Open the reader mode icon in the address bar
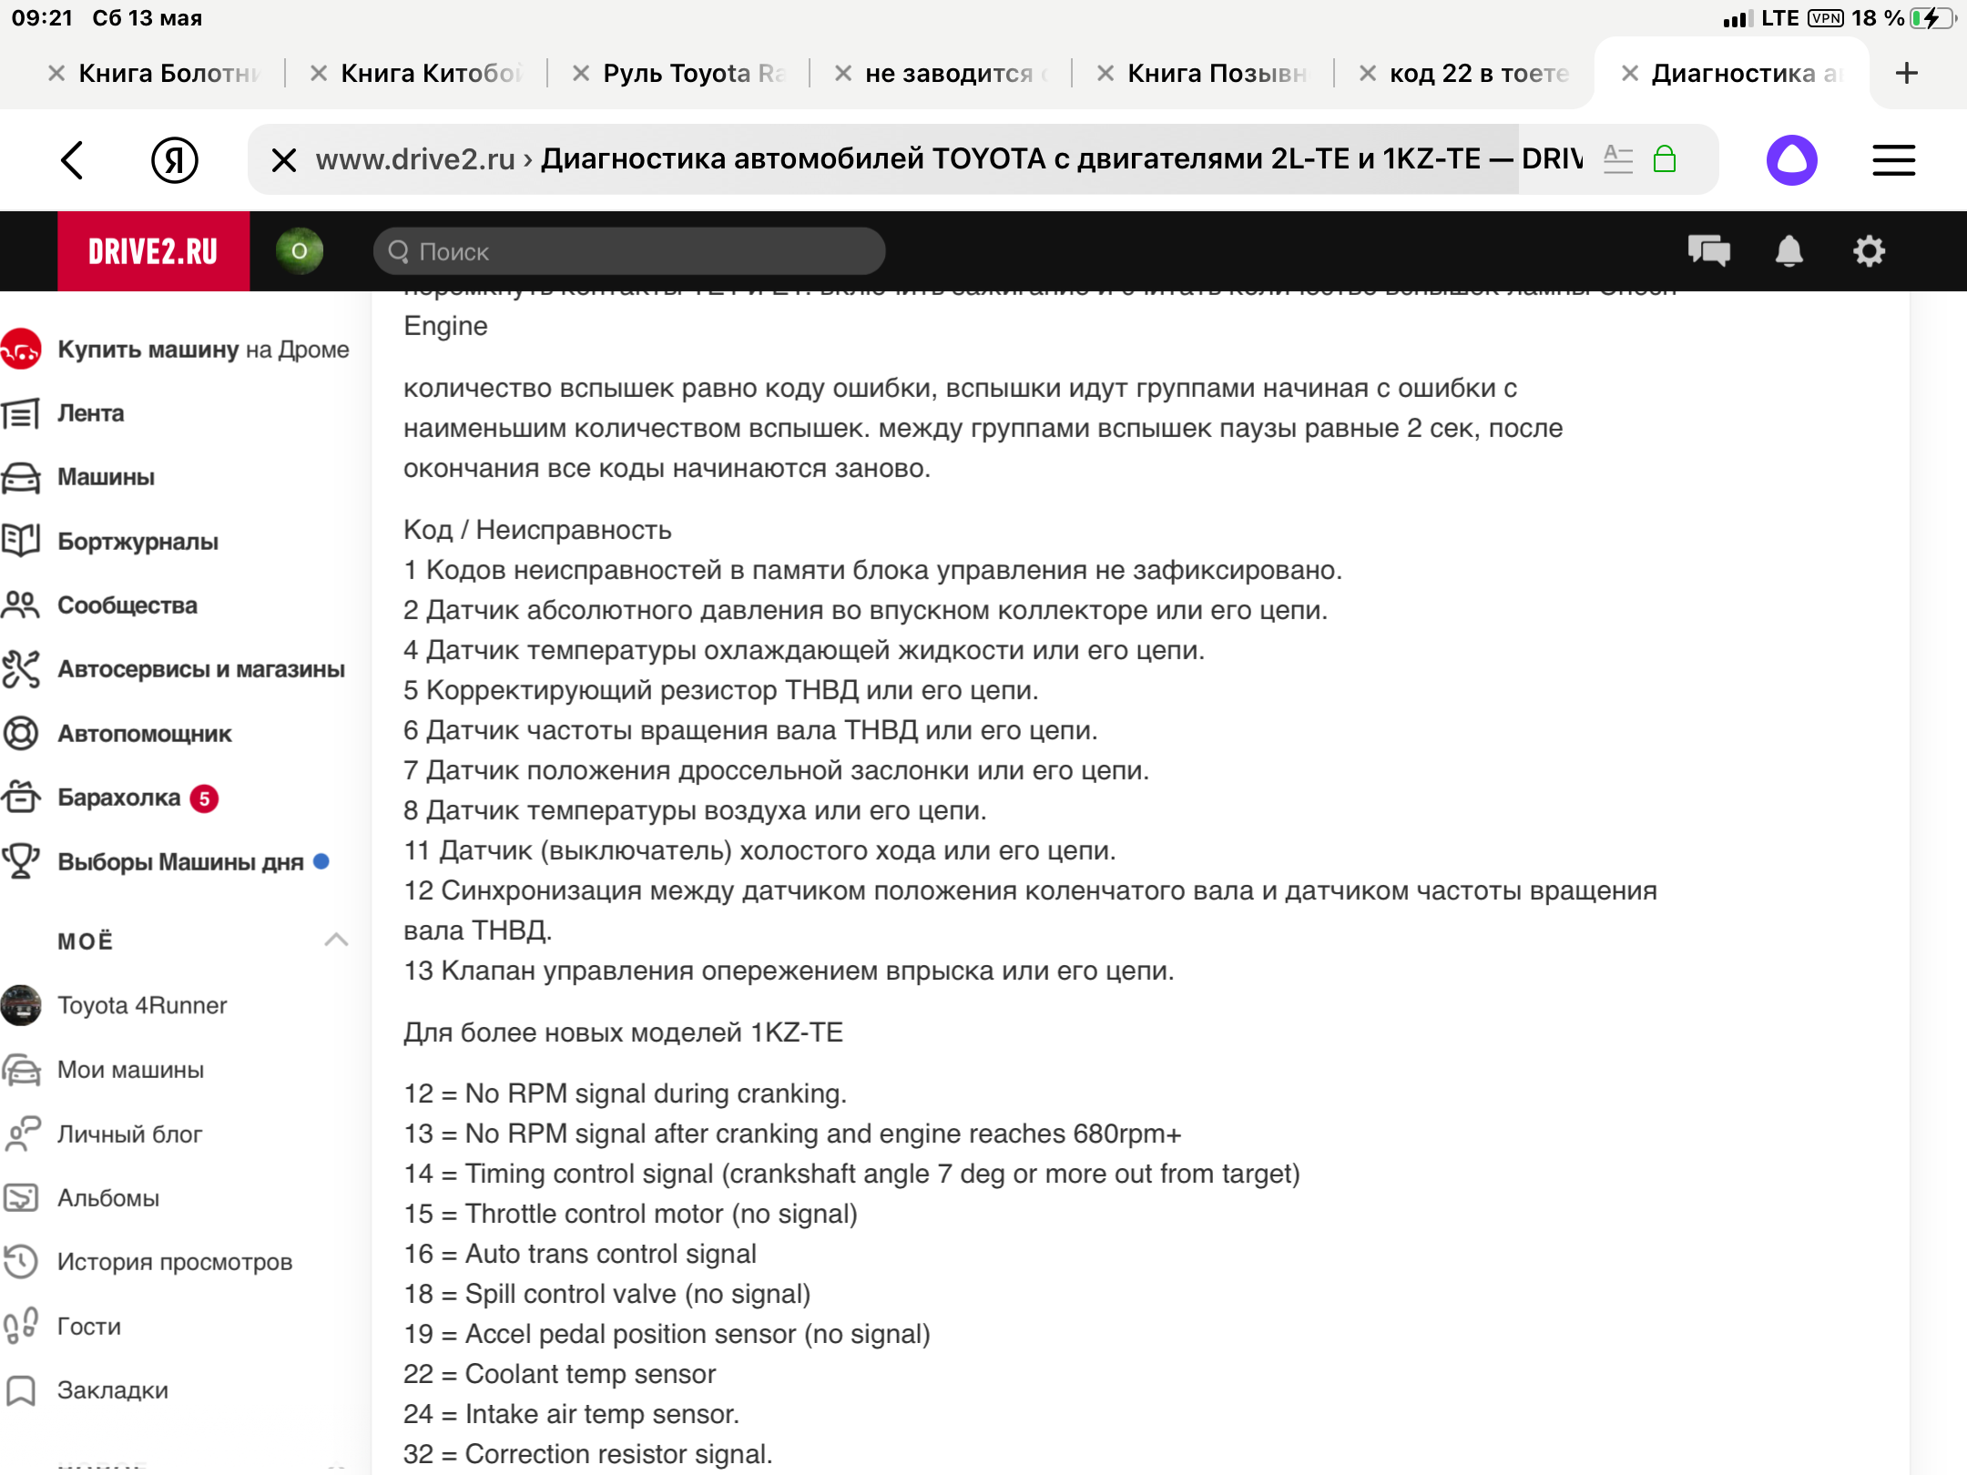1967x1475 pixels. coord(1617,159)
